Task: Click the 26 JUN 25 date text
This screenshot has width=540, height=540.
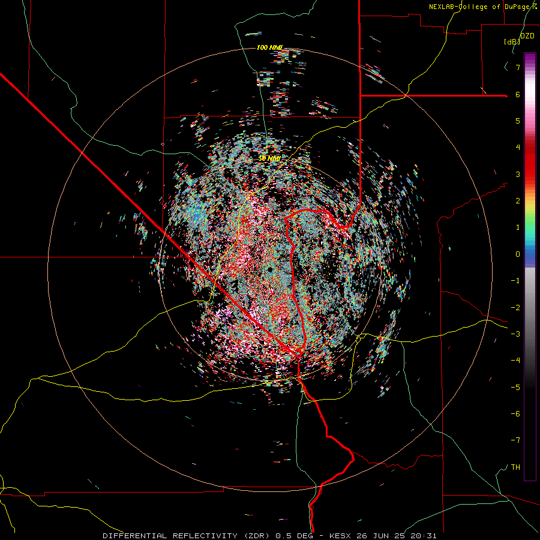Action: click(x=382, y=536)
